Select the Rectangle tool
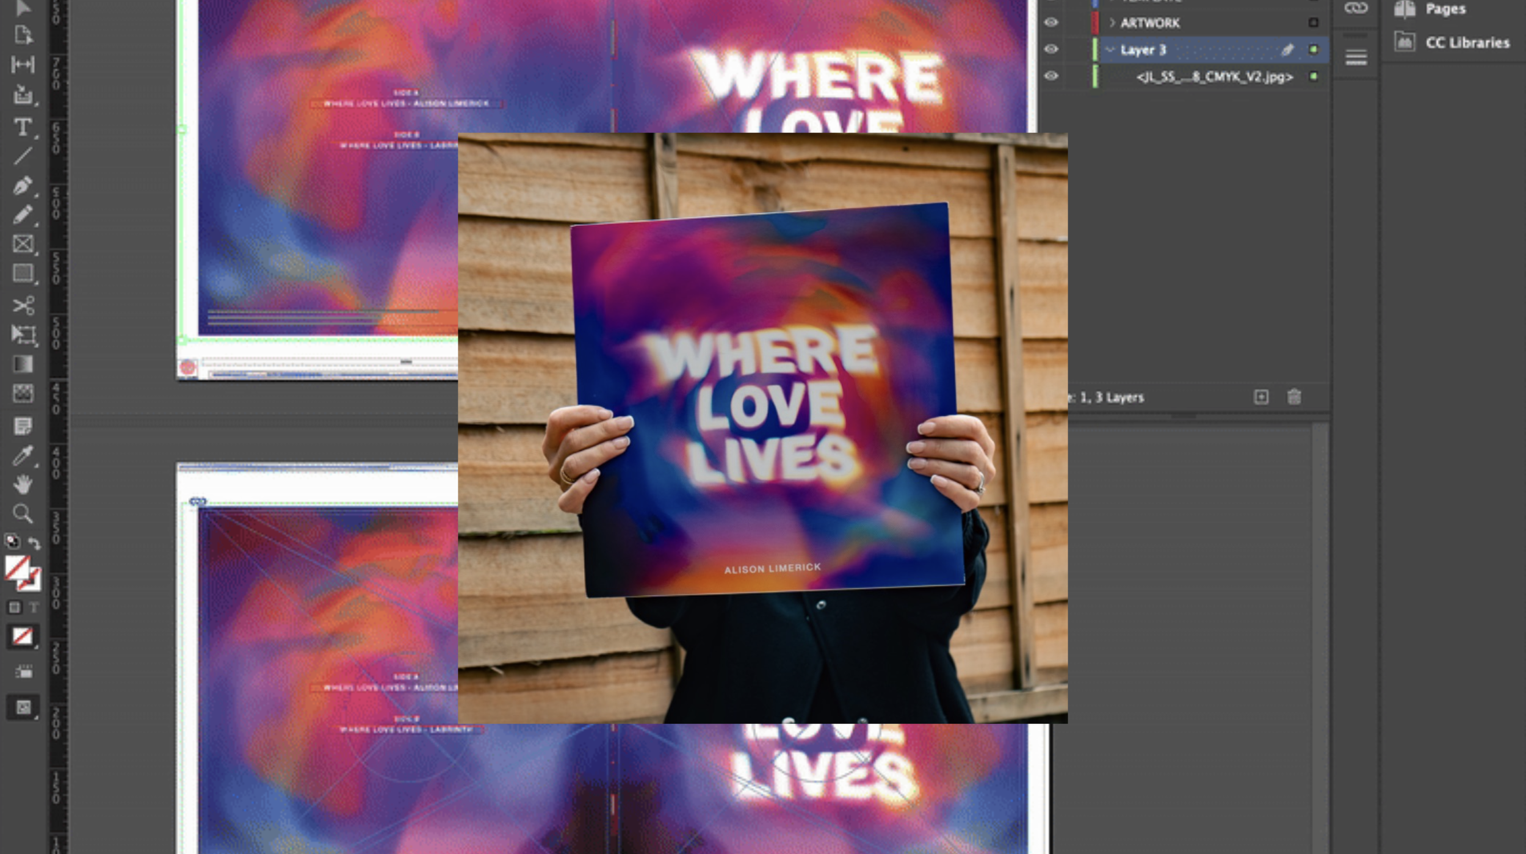The height and width of the screenshot is (854, 1526). [23, 273]
